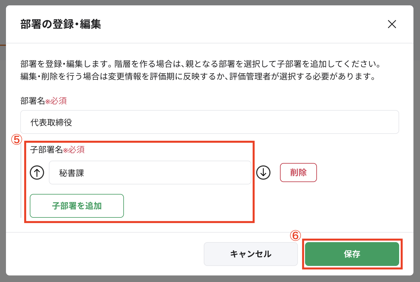Click into the 秘書課 child department field

tap(150, 173)
